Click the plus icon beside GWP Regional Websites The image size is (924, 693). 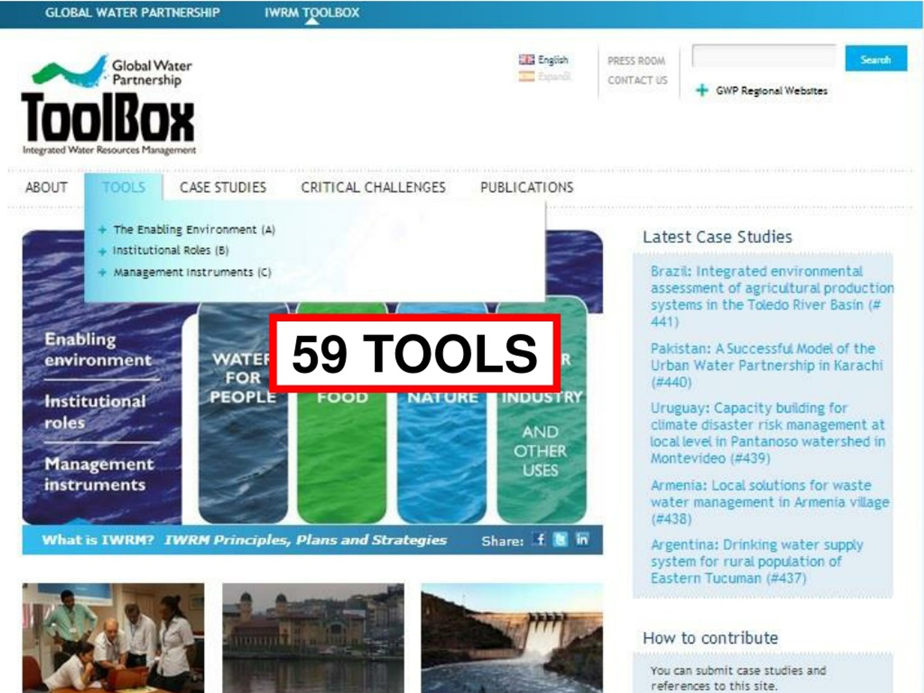point(702,90)
